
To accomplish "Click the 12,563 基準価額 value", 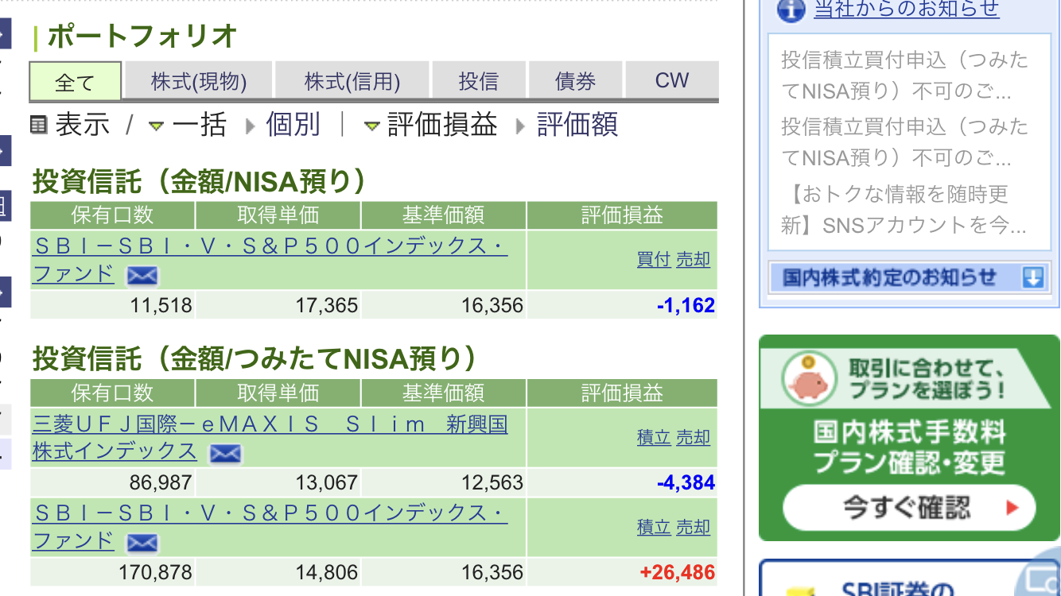I will point(492,482).
